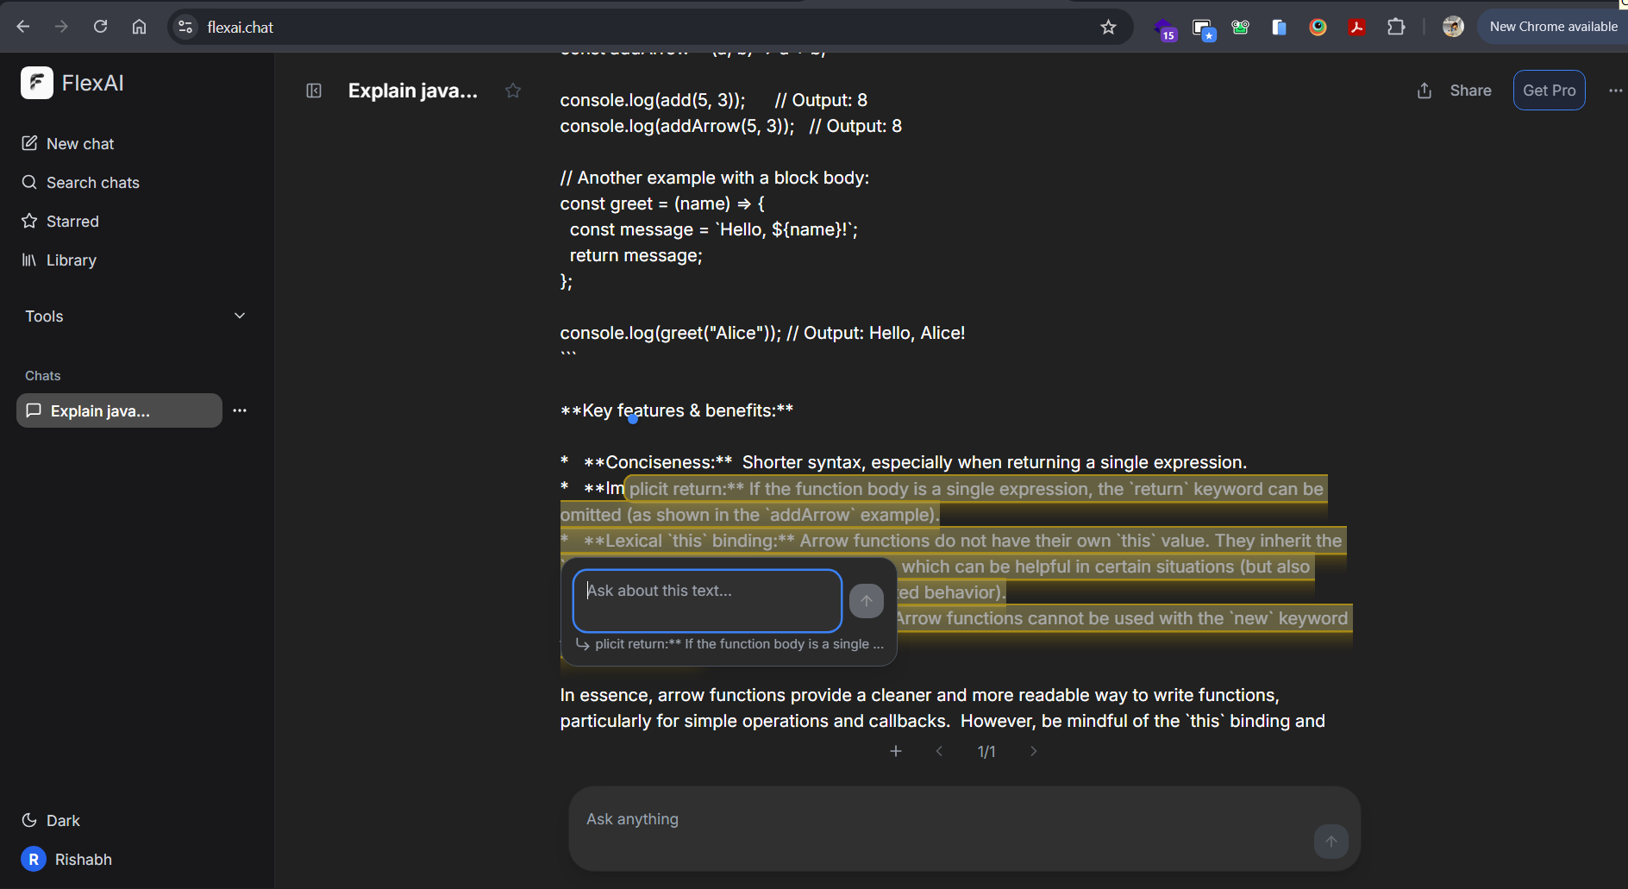The height and width of the screenshot is (889, 1628).
Task: Expand the Tools section chevron
Action: point(240,316)
